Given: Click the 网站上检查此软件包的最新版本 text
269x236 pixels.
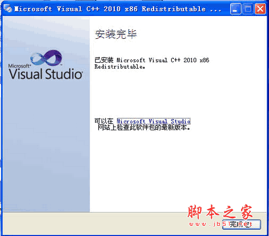Looking at the screenshot, I should pyautogui.click(x=144, y=127).
